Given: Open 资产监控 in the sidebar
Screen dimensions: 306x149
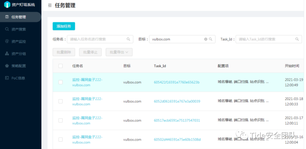Looking at the screenshot, I should click(18, 41).
